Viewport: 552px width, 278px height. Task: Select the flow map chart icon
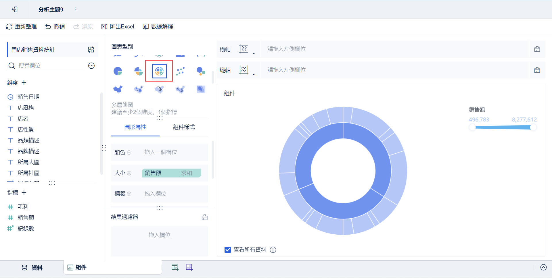tap(159, 89)
